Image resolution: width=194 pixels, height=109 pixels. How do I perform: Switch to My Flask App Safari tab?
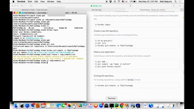[x=96, y=10]
